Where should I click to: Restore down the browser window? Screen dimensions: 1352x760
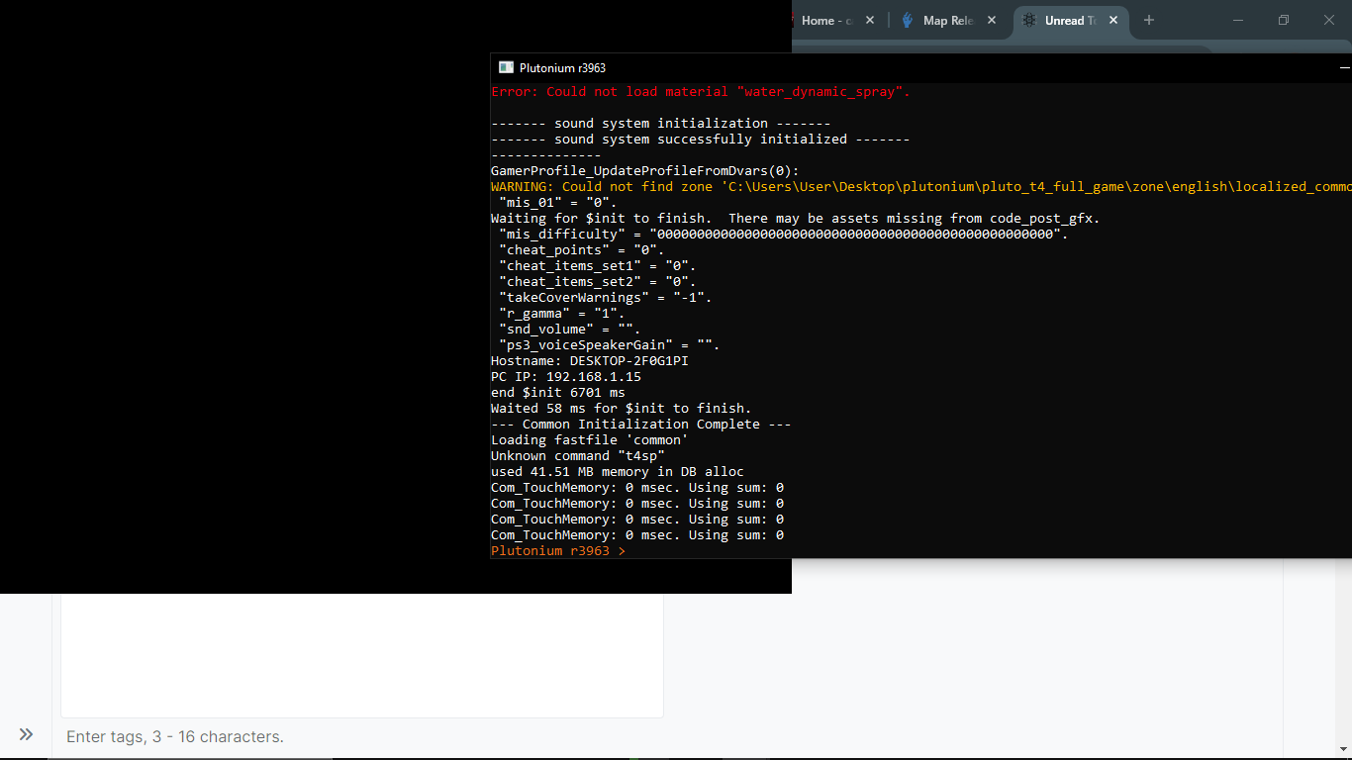coord(1284,20)
